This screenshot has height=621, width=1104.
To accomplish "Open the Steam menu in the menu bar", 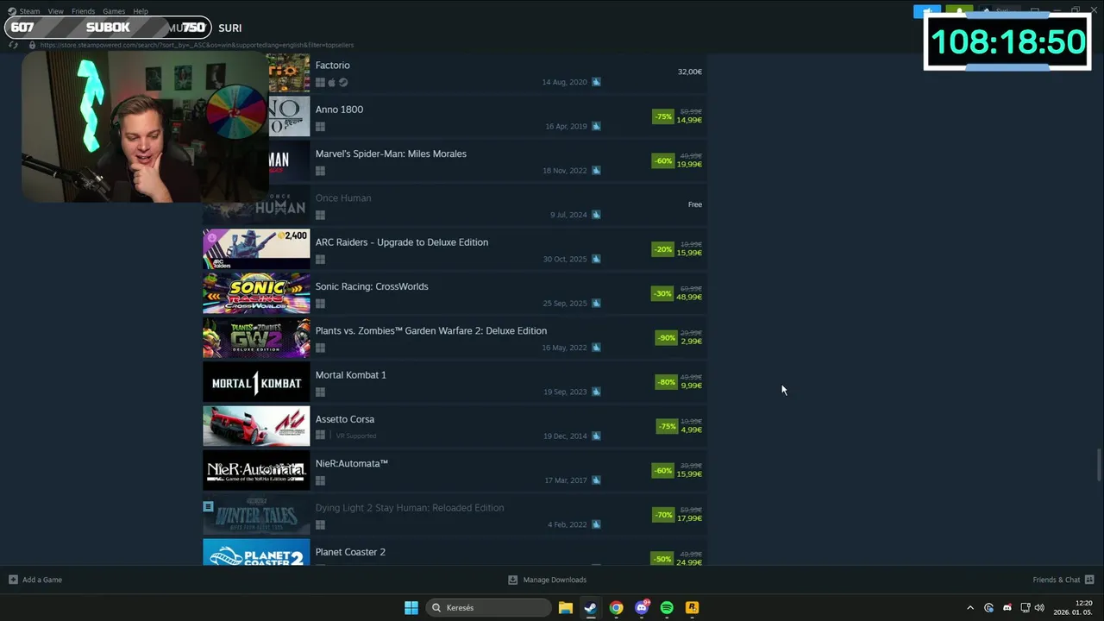I will (29, 11).
